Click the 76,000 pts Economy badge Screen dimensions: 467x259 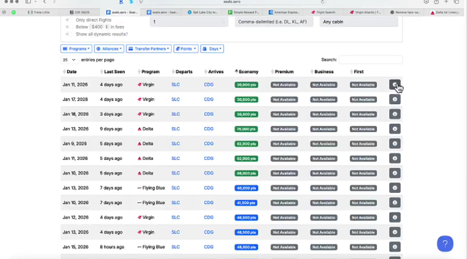point(247,129)
